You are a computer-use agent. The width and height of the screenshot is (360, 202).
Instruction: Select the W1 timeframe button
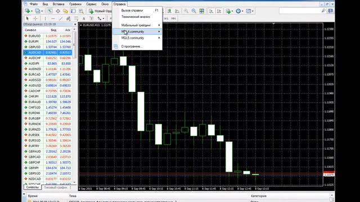pos(166,19)
